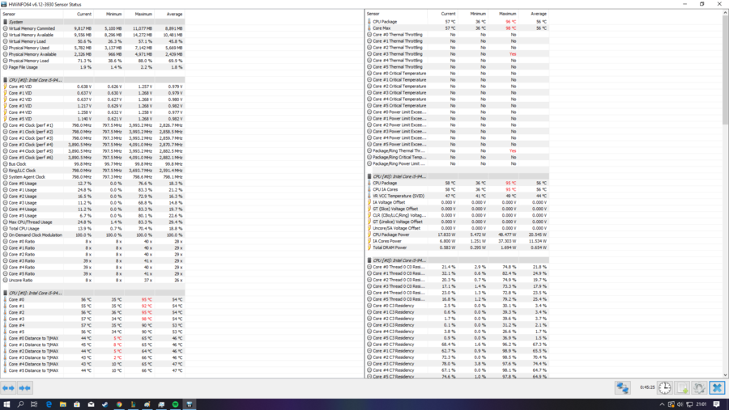Select IA Voltage Offset row
The width and height of the screenshot is (729, 410).
(x=458, y=202)
